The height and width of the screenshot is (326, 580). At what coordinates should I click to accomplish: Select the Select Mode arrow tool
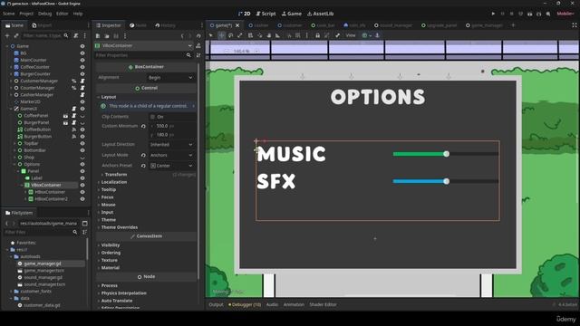click(x=211, y=35)
